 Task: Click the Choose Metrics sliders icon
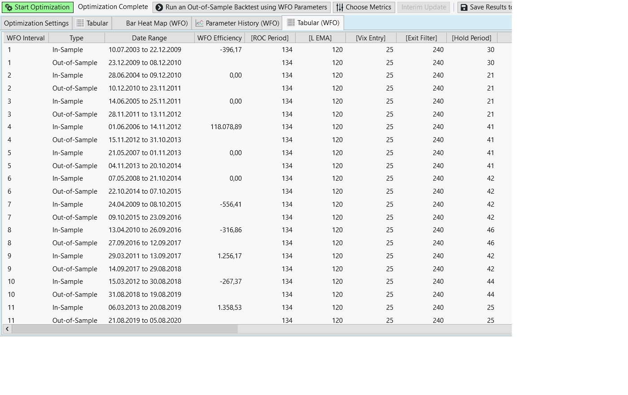340,7
